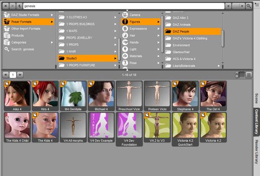The image size is (260, 176).
Task: Go to the previous results page
Action: pos(6,75)
